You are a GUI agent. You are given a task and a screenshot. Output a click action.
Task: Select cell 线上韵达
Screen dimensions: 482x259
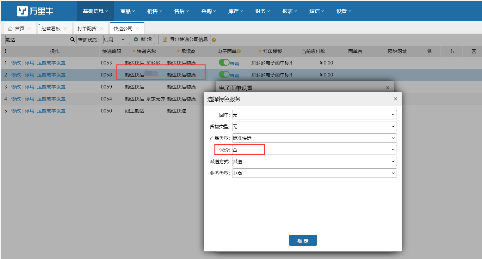point(135,111)
